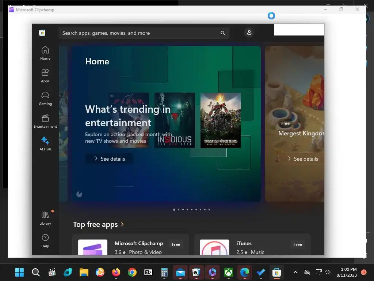
Task: Open the clock showing 1:00 PM
Action: click(347, 272)
